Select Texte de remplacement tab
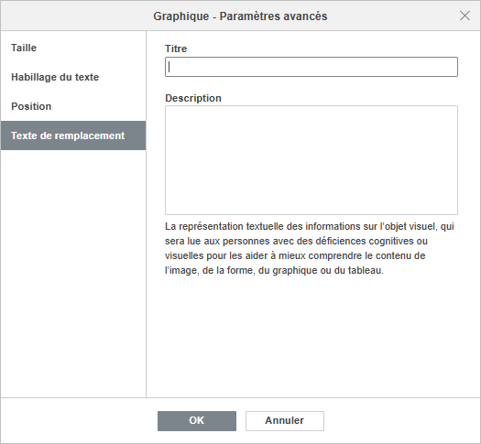The height and width of the screenshot is (444, 481). (73, 135)
